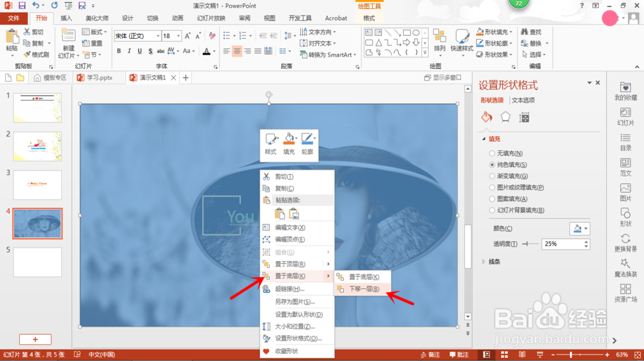Open 资源广场 icon in right sidebar
644x361 pixels.
click(x=625, y=293)
